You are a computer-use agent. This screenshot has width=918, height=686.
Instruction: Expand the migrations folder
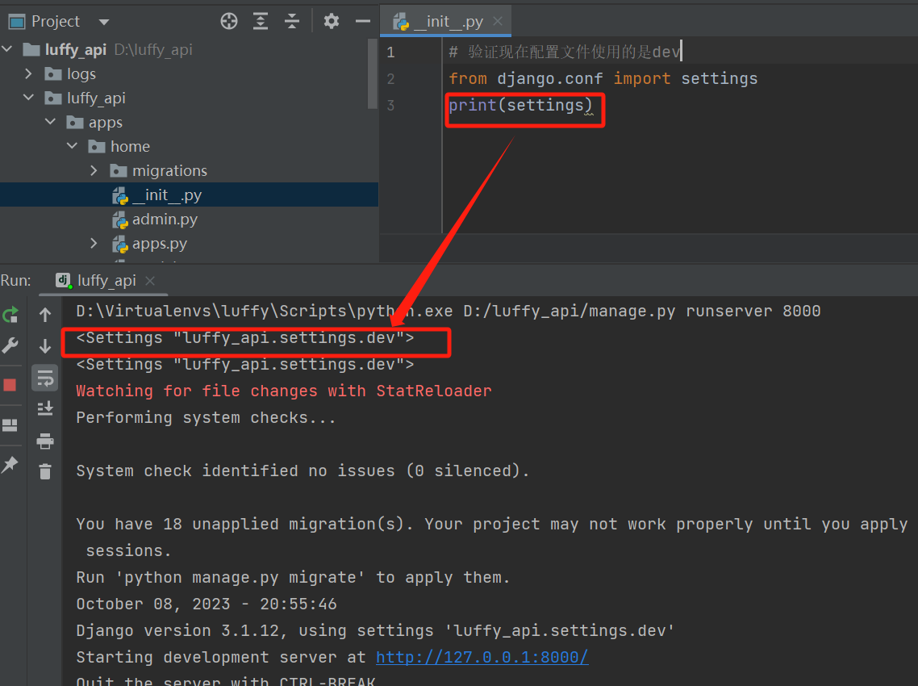(94, 170)
